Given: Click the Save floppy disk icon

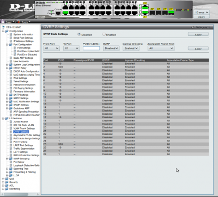Looking at the screenshot, I should [x=3, y=21].
